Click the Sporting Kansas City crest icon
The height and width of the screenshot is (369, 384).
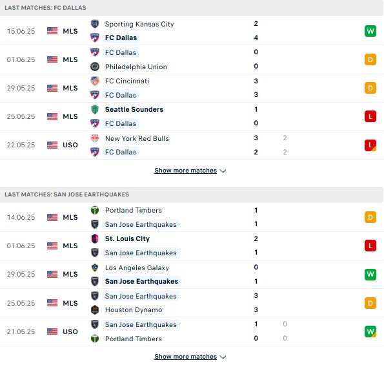coord(95,24)
